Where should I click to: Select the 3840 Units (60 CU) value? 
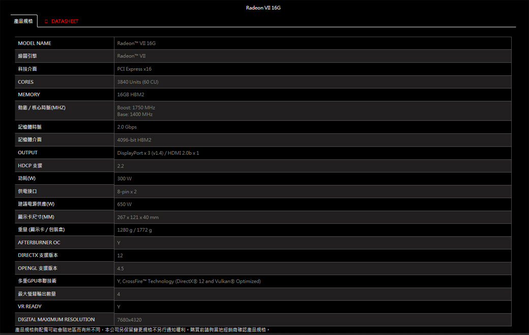click(138, 82)
